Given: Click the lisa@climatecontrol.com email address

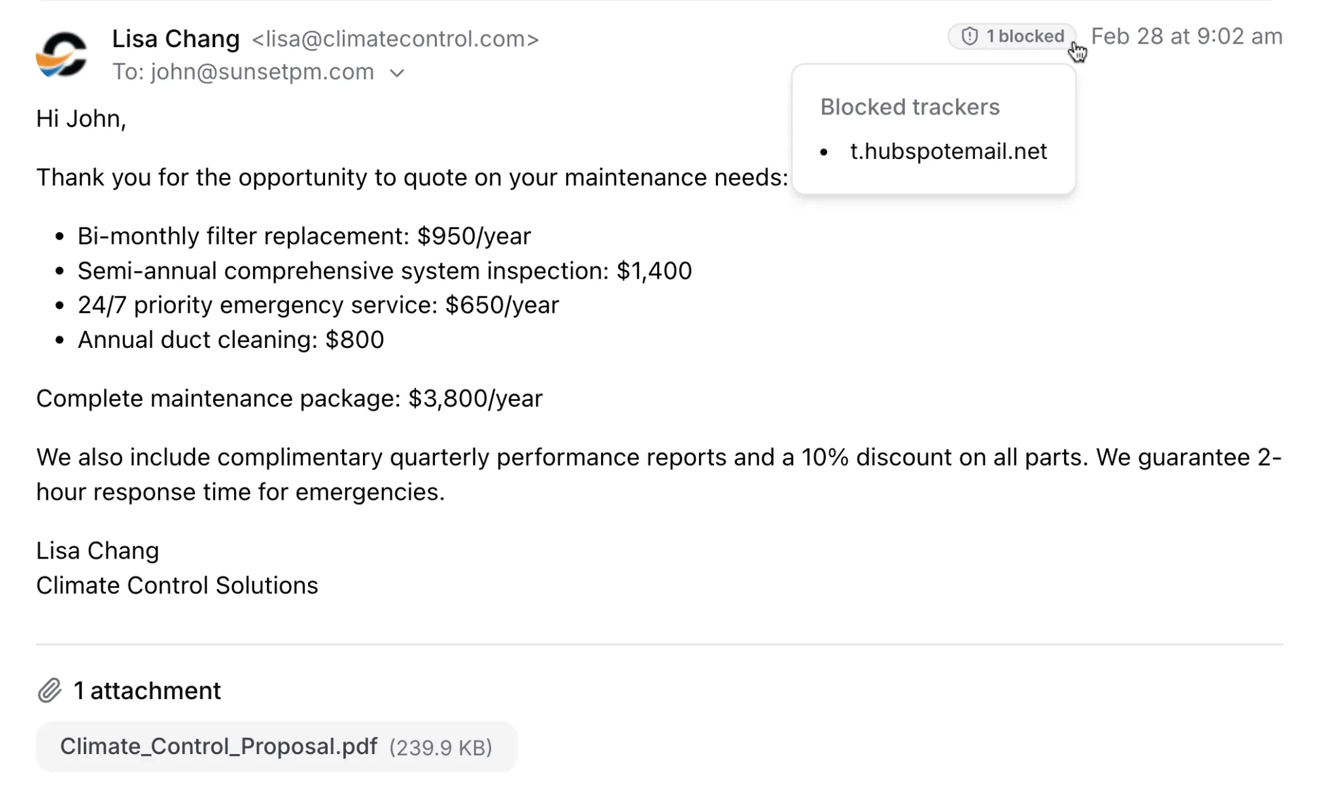Looking at the screenshot, I should coord(395,39).
